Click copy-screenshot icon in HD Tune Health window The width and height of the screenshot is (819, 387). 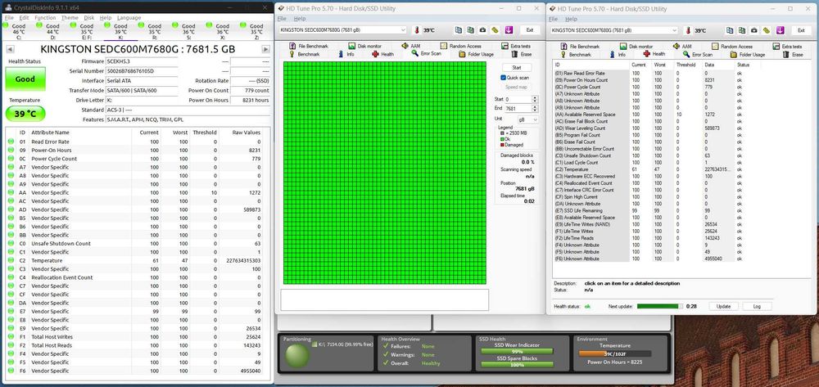(742, 31)
